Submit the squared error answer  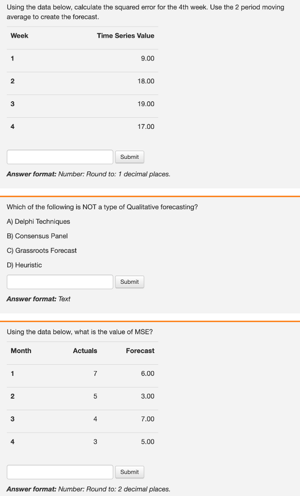click(x=129, y=156)
